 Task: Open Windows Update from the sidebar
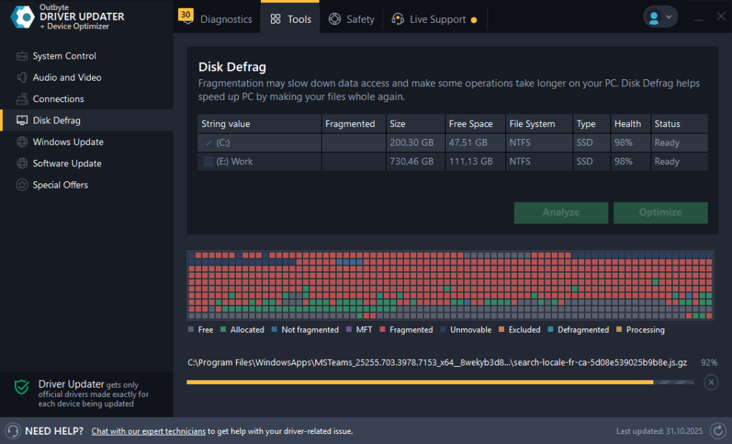coord(68,141)
